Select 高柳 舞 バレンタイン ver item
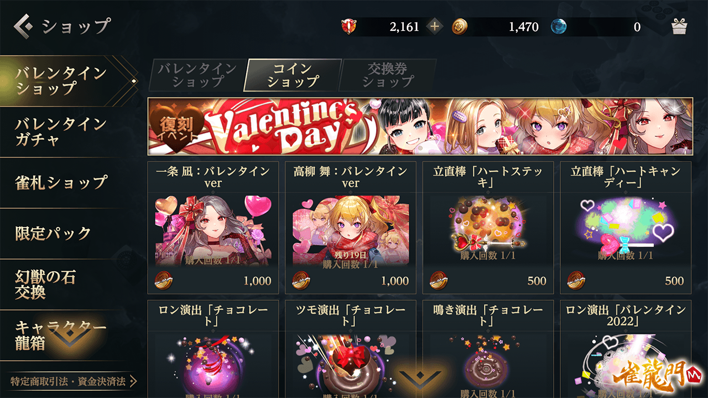The height and width of the screenshot is (398, 708). pyautogui.click(x=351, y=228)
